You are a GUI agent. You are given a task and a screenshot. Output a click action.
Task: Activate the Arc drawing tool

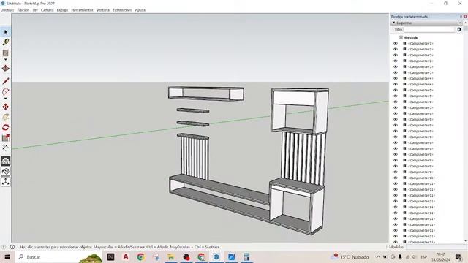(x=5, y=91)
